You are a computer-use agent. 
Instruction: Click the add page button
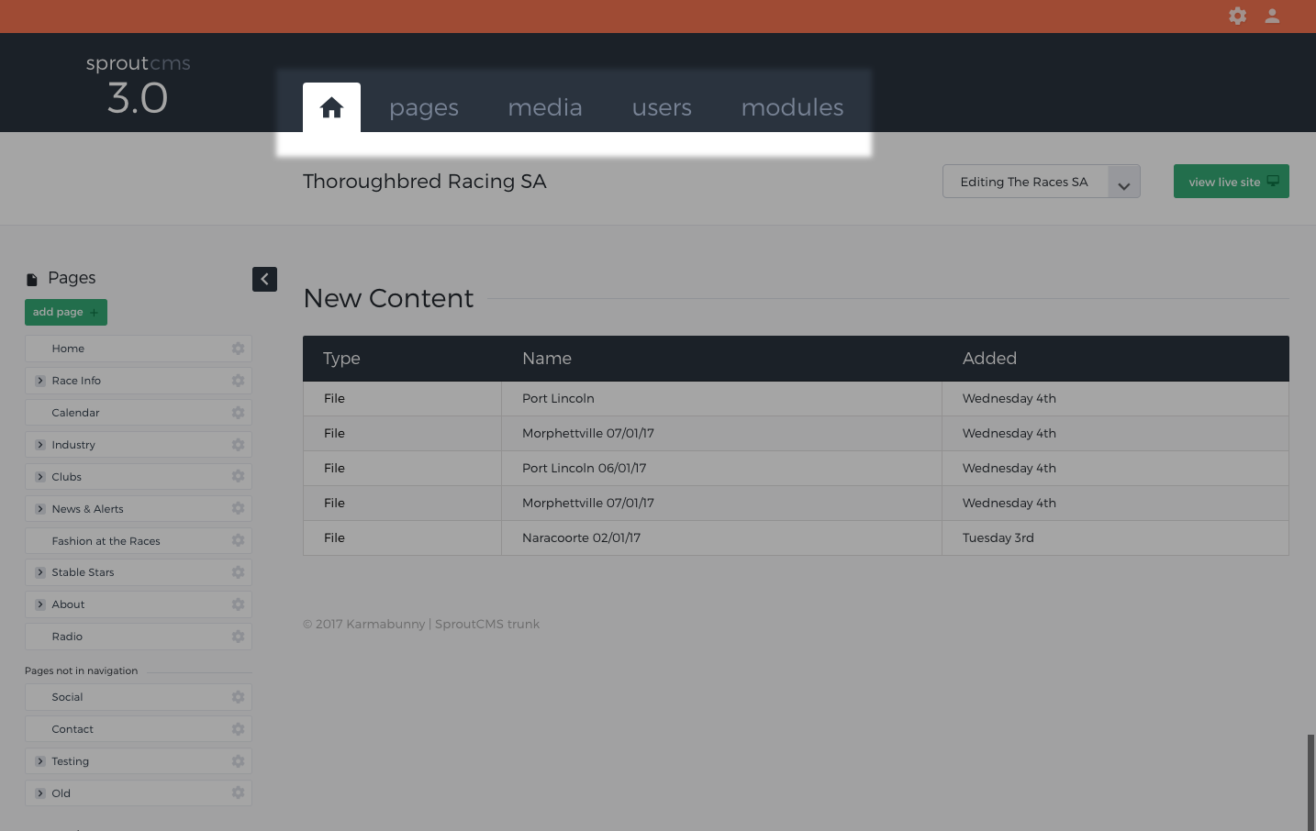[66, 312]
